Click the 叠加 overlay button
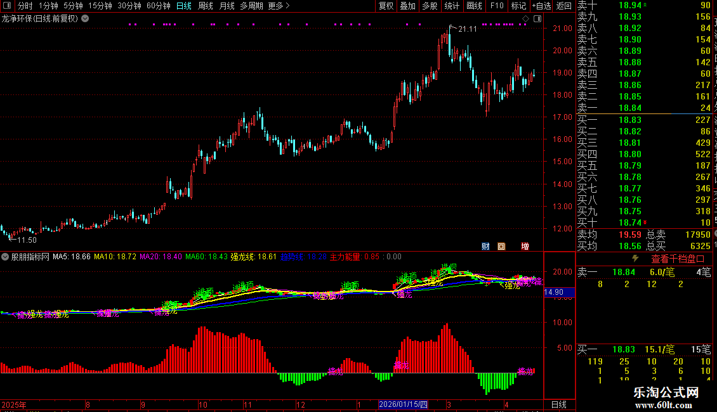This screenshot has width=717, height=412. point(408,6)
